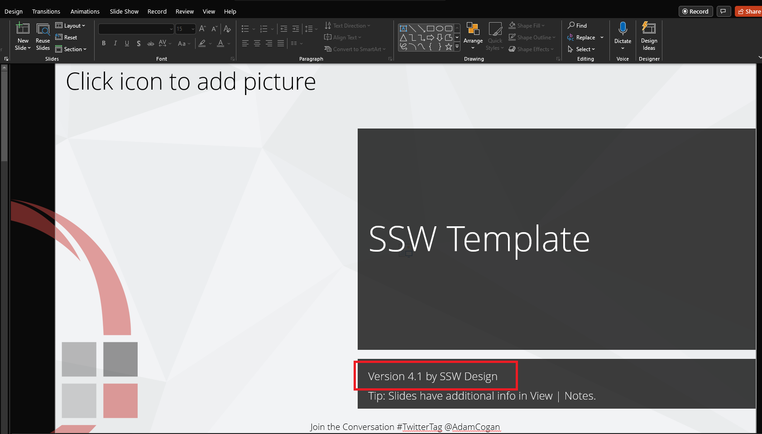This screenshot has width=762, height=434.
Task: Toggle Bold formatting
Action: (104, 43)
